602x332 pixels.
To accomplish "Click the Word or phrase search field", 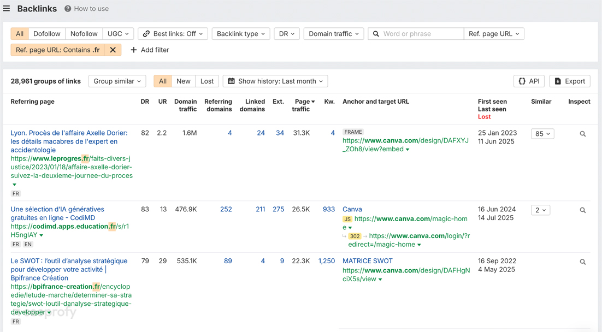I will pos(416,34).
